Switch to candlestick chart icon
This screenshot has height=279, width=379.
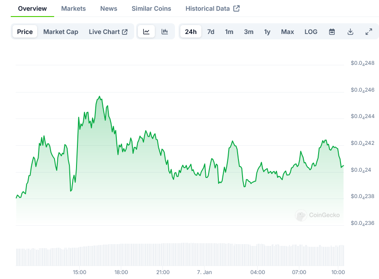pyautogui.click(x=165, y=32)
